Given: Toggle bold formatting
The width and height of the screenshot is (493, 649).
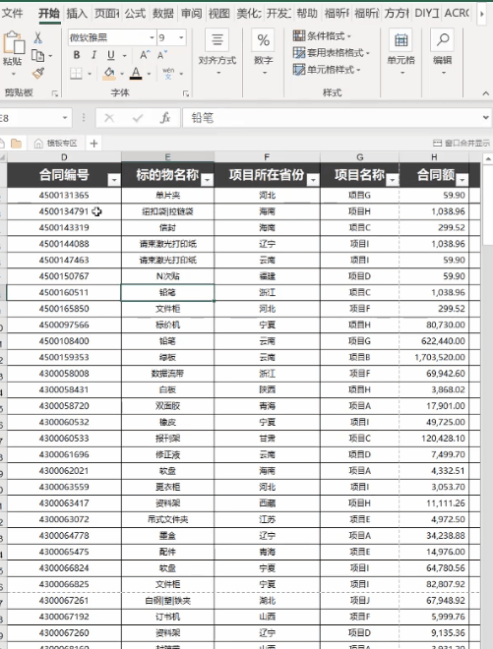Looking at the screenshot, I should tap(77, 55).
